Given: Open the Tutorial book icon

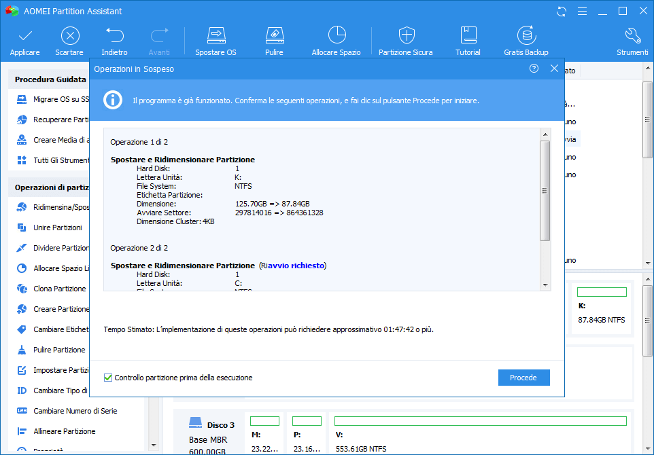Looking at the screenshot, I should point(468,35).
